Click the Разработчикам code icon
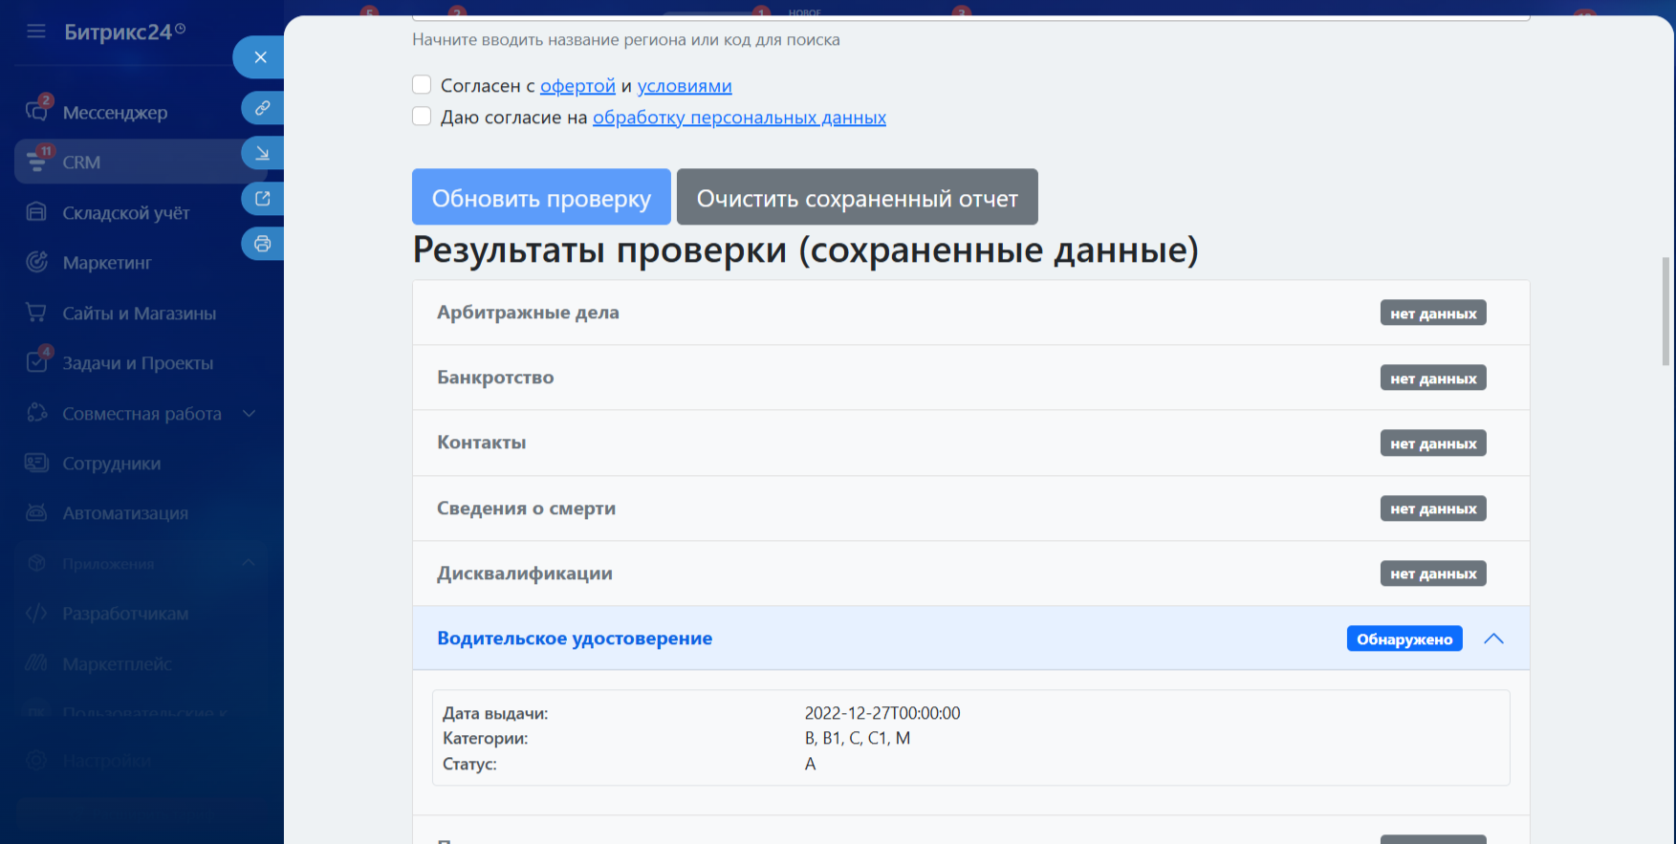1676x844 pixels. (x=36, y=613)
